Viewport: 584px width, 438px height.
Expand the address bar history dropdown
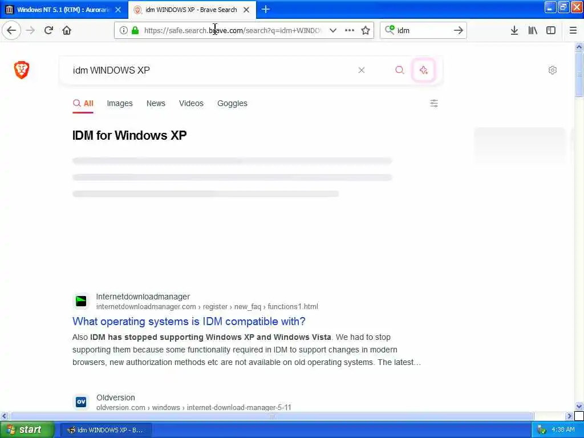tap(333, 30)
